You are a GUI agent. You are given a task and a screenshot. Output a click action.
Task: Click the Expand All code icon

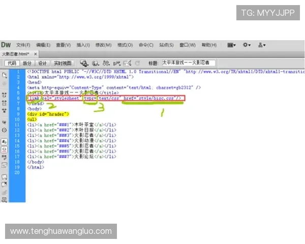pyautogui.click(x=4, y=110)
